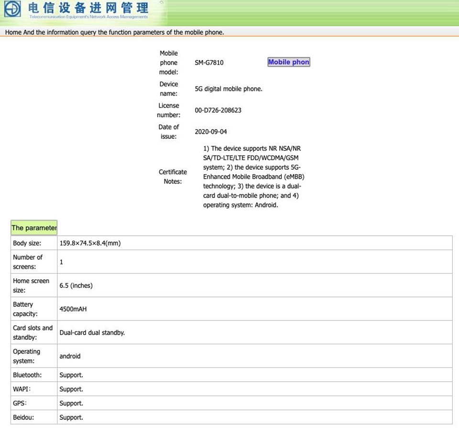Screen dimensions: 459x428
Task: Click the Home screen size 6.5 inches value
Action: click(76, 285)
